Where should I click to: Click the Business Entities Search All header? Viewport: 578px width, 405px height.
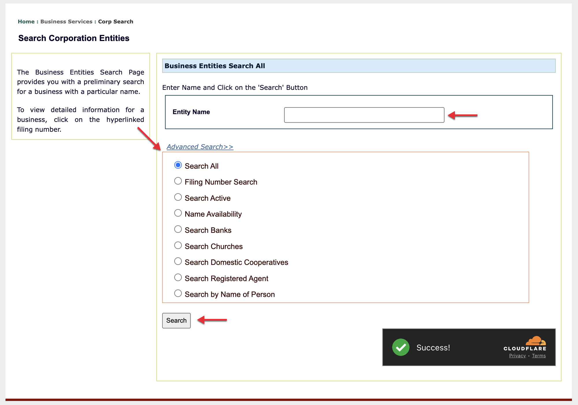215,66
